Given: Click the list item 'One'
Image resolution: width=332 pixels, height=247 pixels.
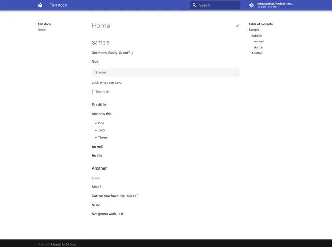Looking at the screenshot, I should point(101,123).
